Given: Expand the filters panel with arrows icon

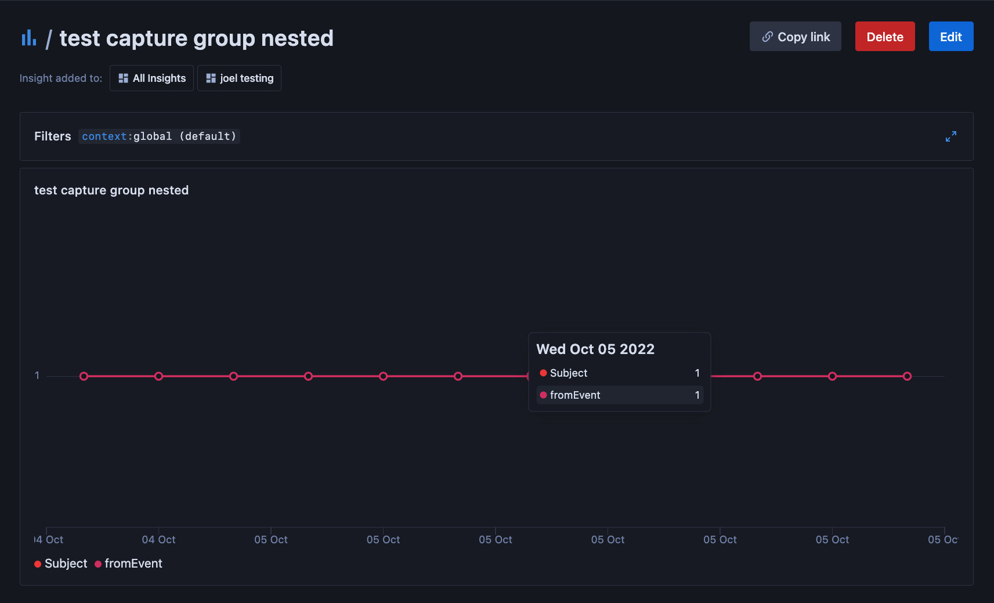Looking at the screenshot, I should pos(950,136).
